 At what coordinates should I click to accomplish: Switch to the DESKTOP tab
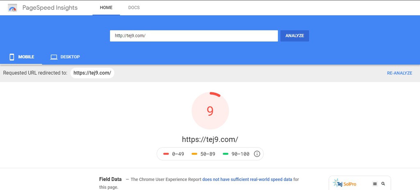tap(65, 57)
